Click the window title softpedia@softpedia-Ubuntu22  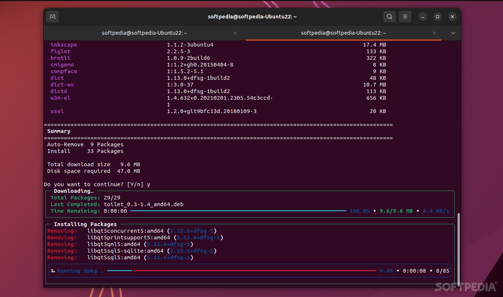[252, 17]
